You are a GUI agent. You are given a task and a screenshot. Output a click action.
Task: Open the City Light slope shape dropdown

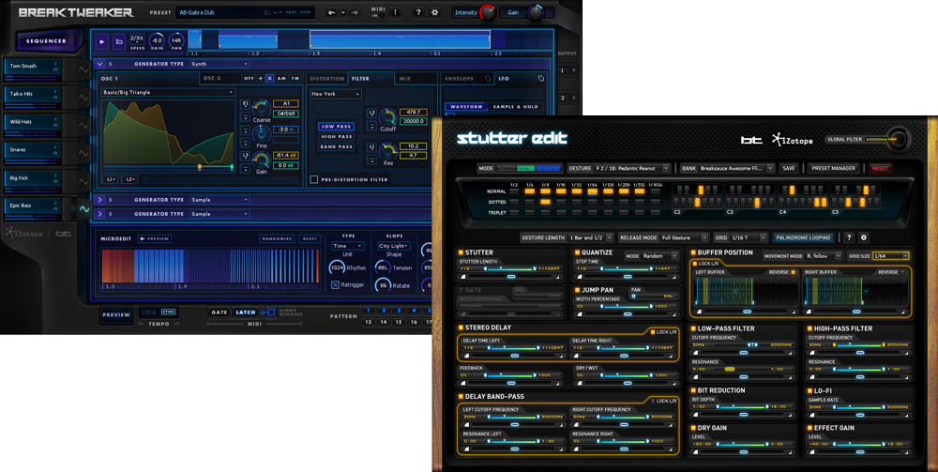pyautogui.click(x=394, y=246)
